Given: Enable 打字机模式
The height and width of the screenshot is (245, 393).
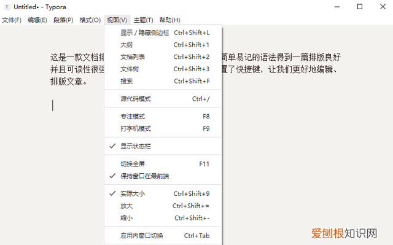Looking at the screenshot, I should click(x=163, y=128).
